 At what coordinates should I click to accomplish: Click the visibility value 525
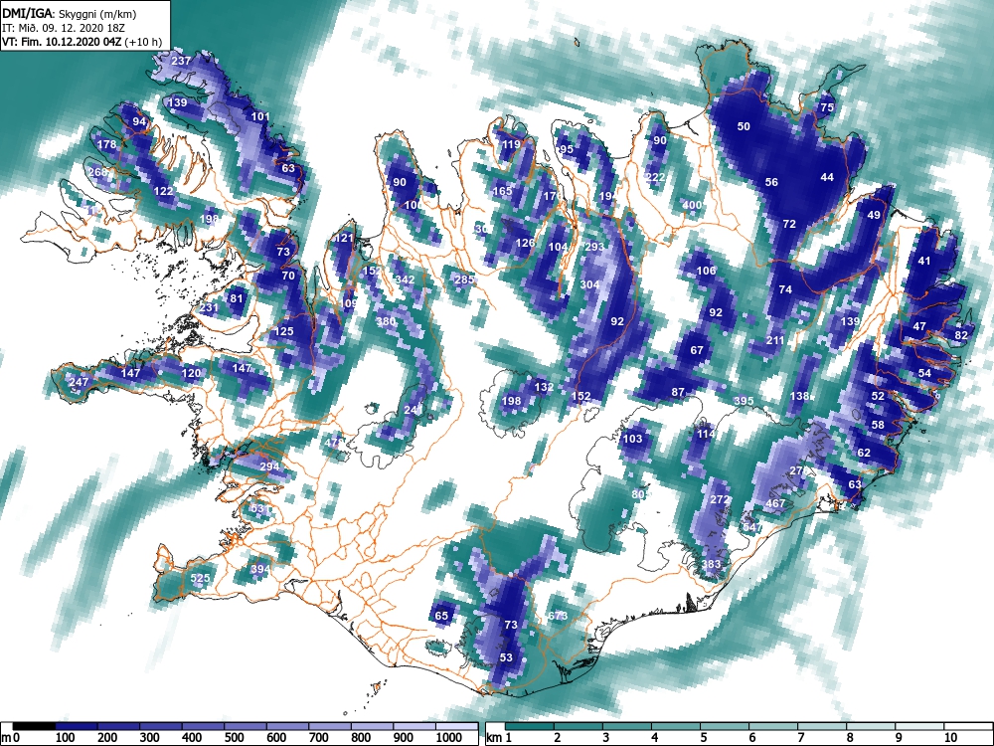point(200,578)
